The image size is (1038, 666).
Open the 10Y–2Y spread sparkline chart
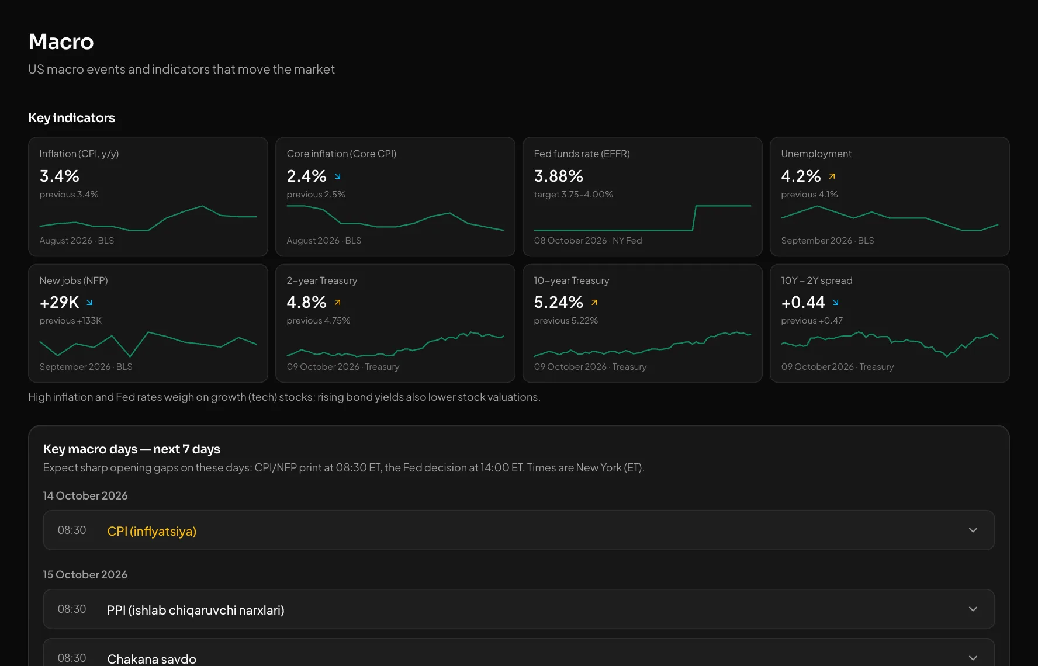(x=890, y=345)
